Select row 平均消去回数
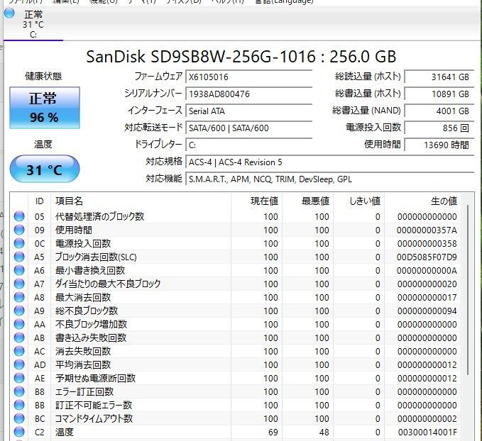 coord(235,365)
